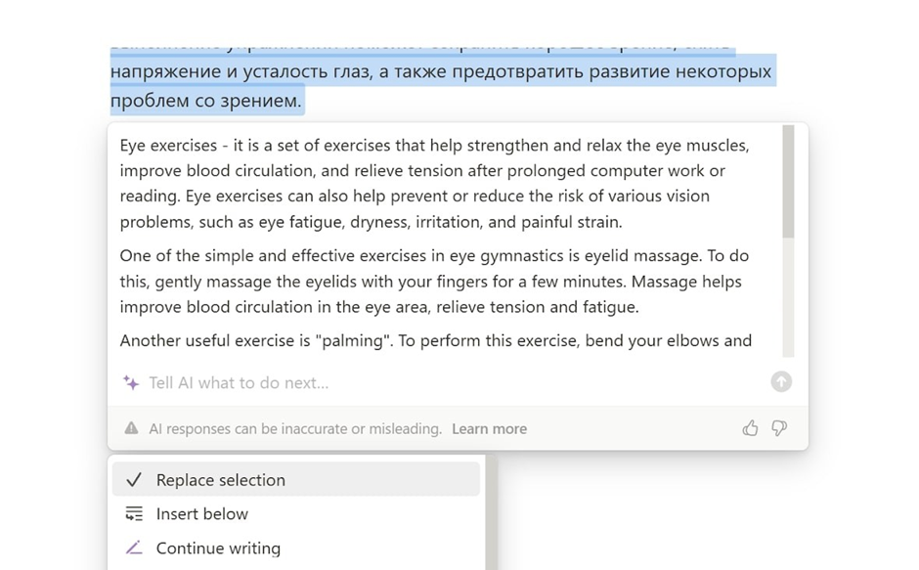
Task: Click the checkmark icon beside Replace selection
Action: pyautogui.click(x=134, y=480)
